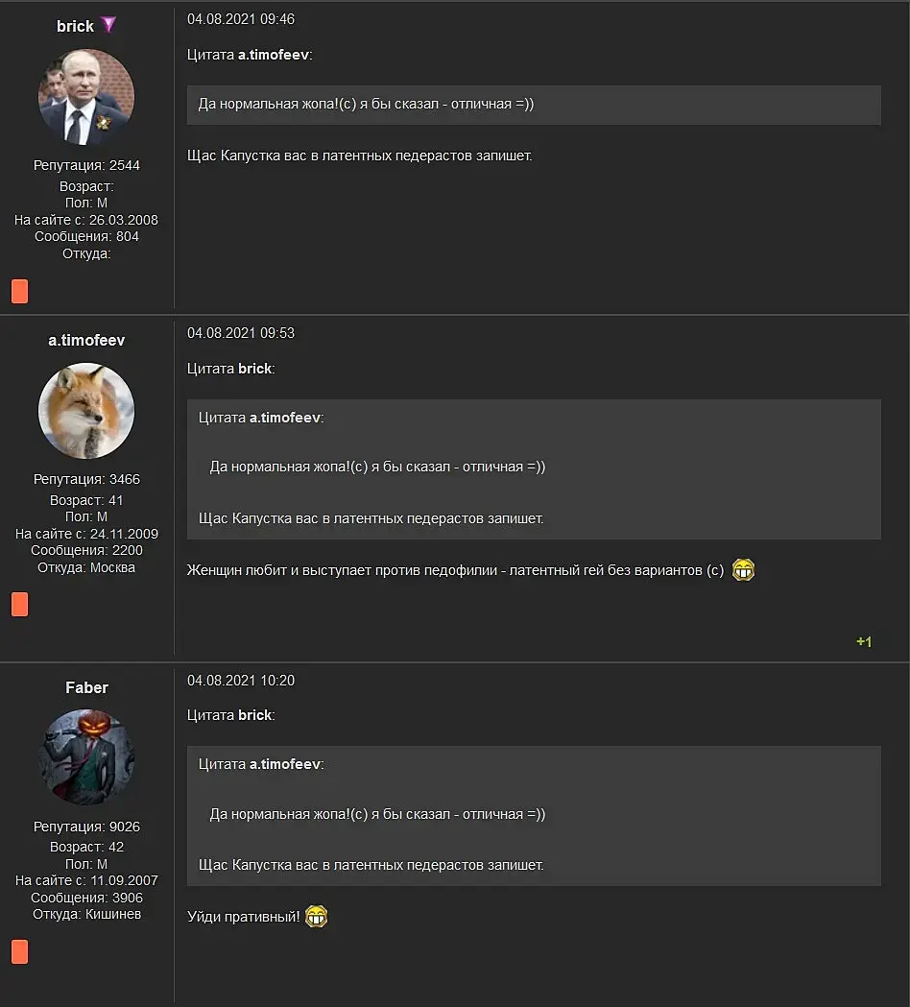Screen dimensions: 910x1007
Task: Click the +1 rating on a.timofeev's post
Action: tap(864, 641)
